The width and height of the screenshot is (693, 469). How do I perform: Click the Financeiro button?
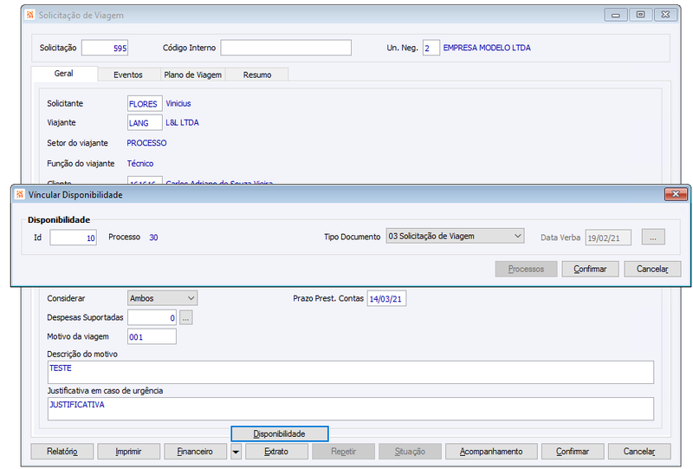pos(196,452)
